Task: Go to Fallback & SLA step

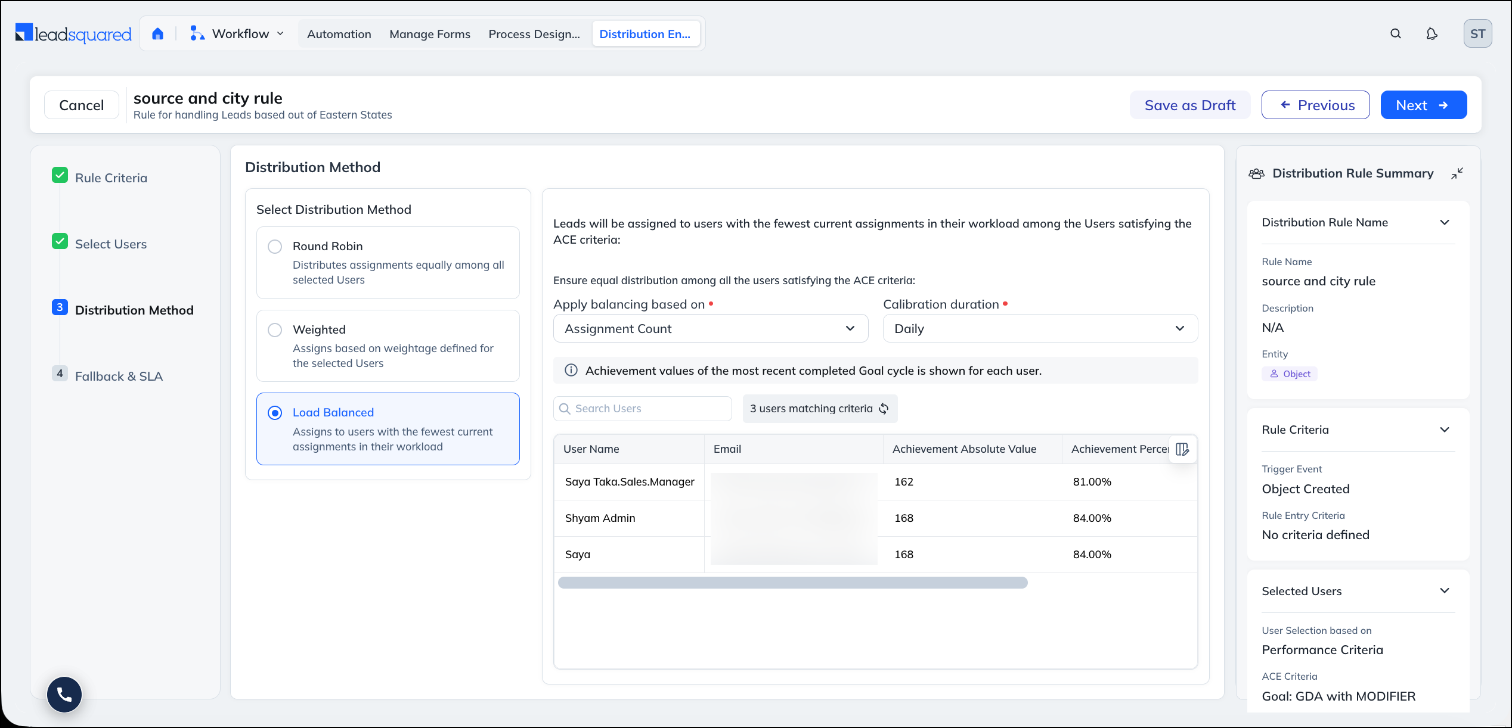Action: 119,377
